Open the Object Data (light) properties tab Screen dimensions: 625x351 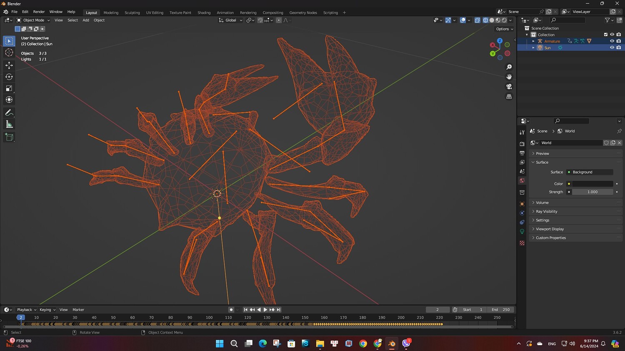(522, 232)
